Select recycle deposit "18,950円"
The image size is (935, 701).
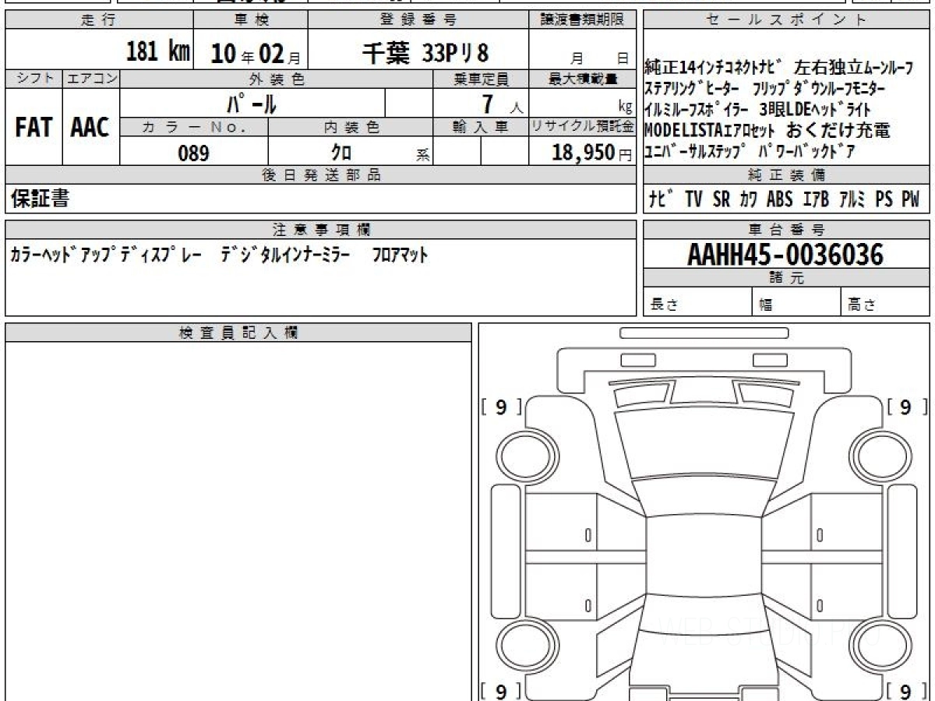(592, 153)
